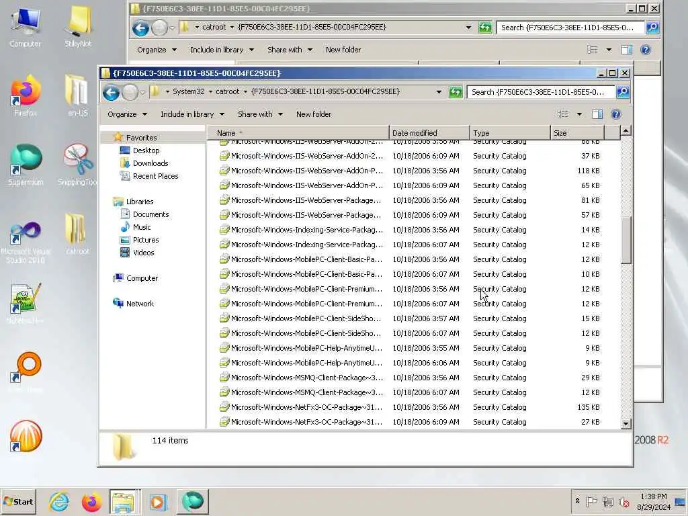Select the Snipping Tool desktop shortcut
This screenshot has height=516, width=688.
pos(78,165)
